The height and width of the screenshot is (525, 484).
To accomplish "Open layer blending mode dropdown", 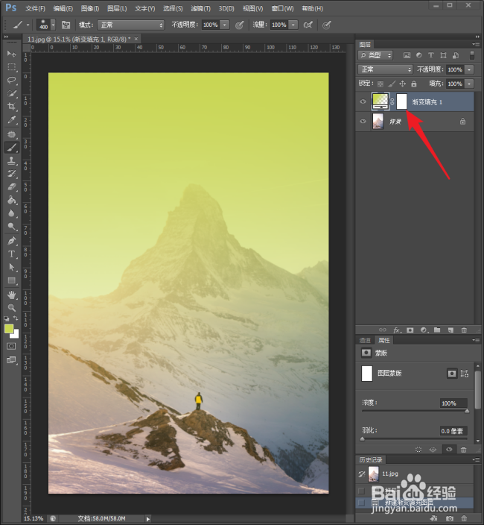I will [386, 69].
